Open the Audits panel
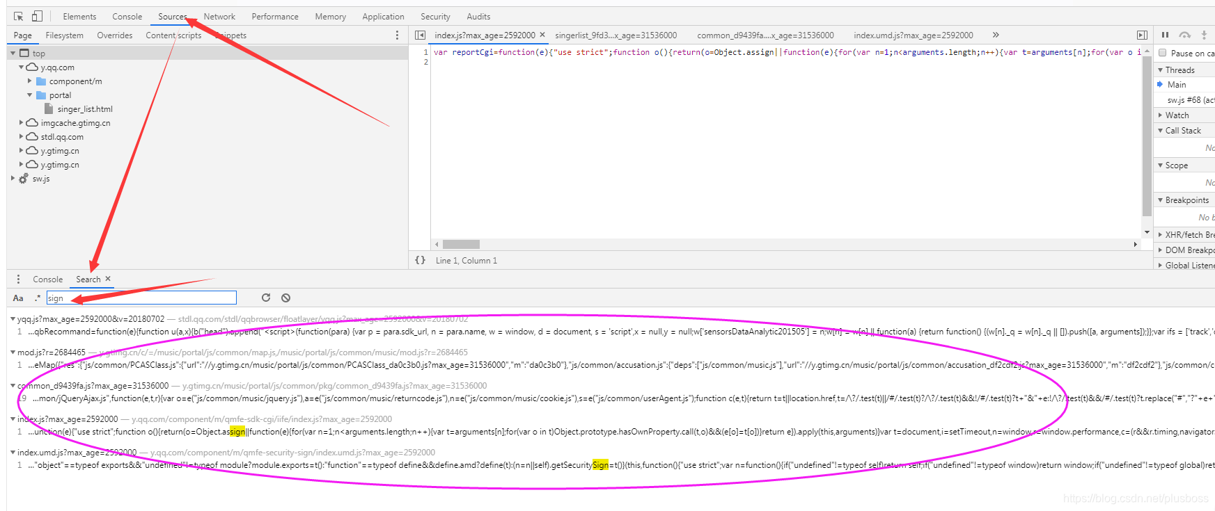 click(x=478, y=17)
